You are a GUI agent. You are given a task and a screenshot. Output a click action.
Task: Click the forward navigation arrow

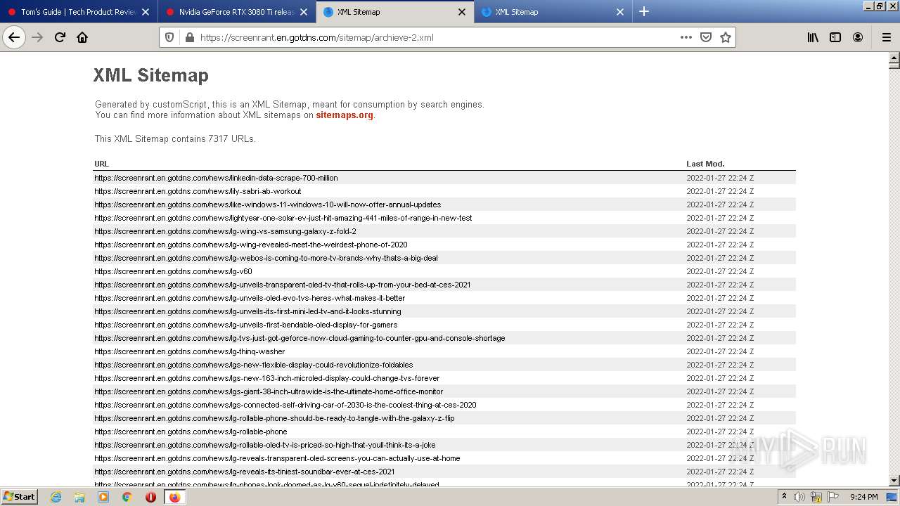[x=37, y=37]
